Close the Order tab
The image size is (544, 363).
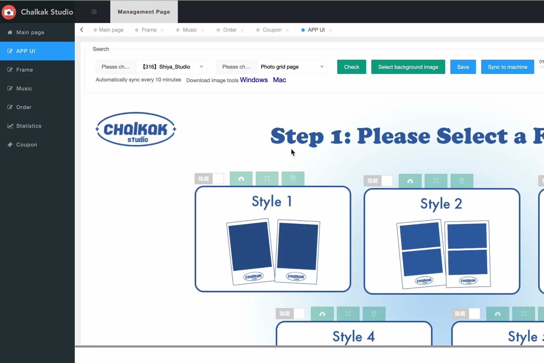[242, 30]
